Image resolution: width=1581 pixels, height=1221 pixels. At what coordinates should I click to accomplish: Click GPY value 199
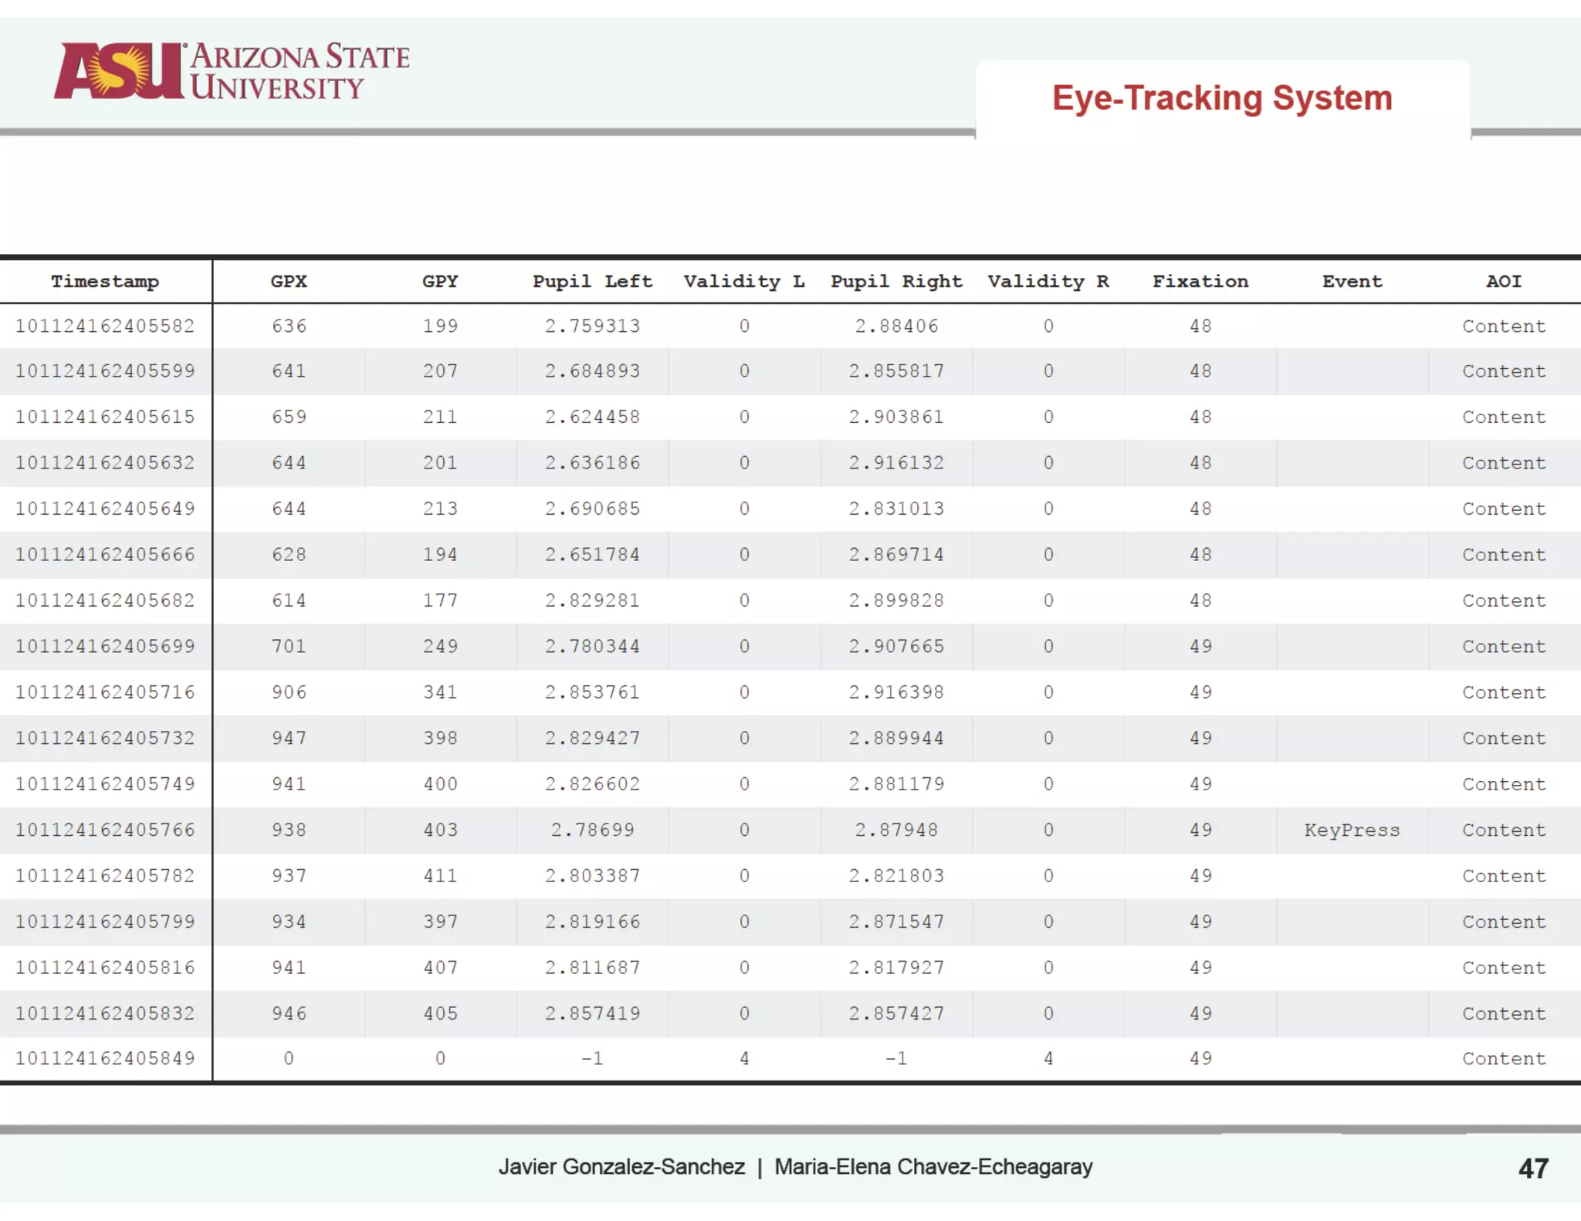[440, 326]
